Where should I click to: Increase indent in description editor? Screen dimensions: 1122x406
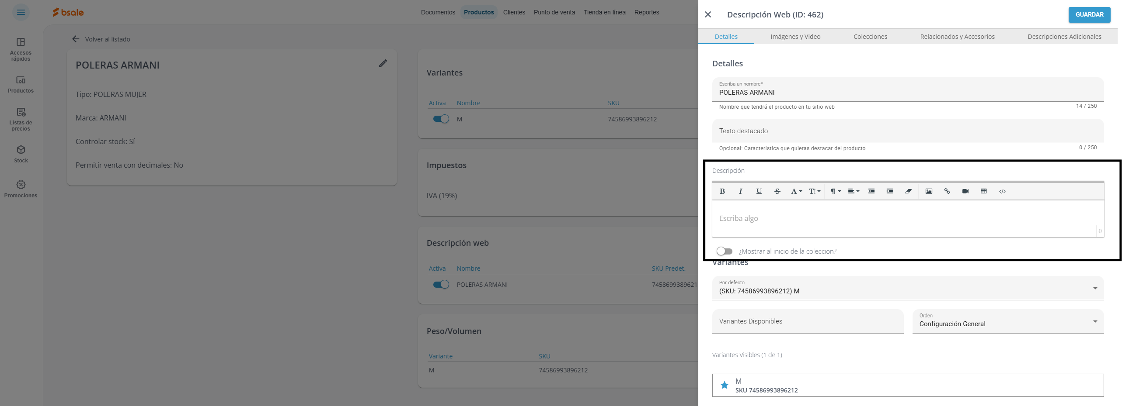click(890, 191)
